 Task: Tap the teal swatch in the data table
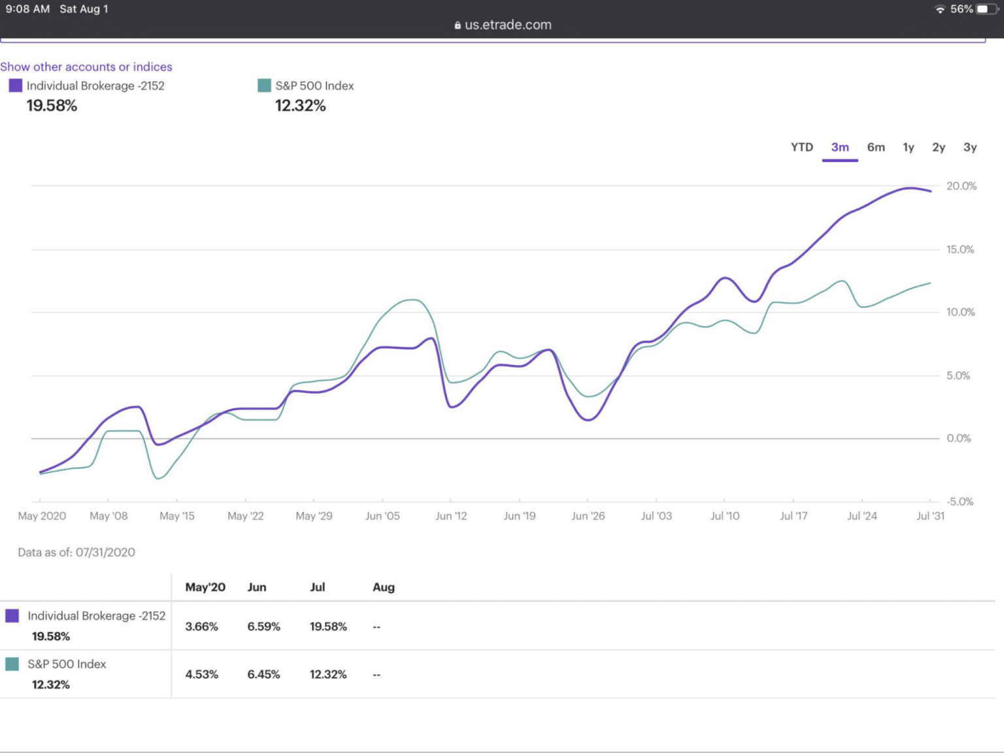tap(13, 664)
